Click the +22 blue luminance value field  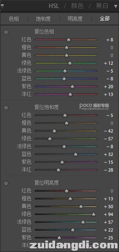point(108,230)
